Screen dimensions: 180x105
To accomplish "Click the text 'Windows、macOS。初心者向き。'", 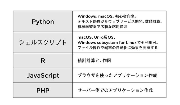I will 107,16.
